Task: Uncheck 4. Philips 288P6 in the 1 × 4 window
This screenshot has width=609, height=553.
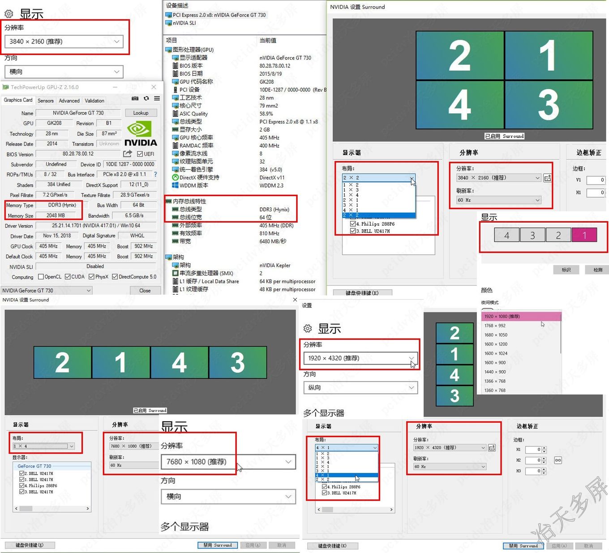Action: [21, 485]
